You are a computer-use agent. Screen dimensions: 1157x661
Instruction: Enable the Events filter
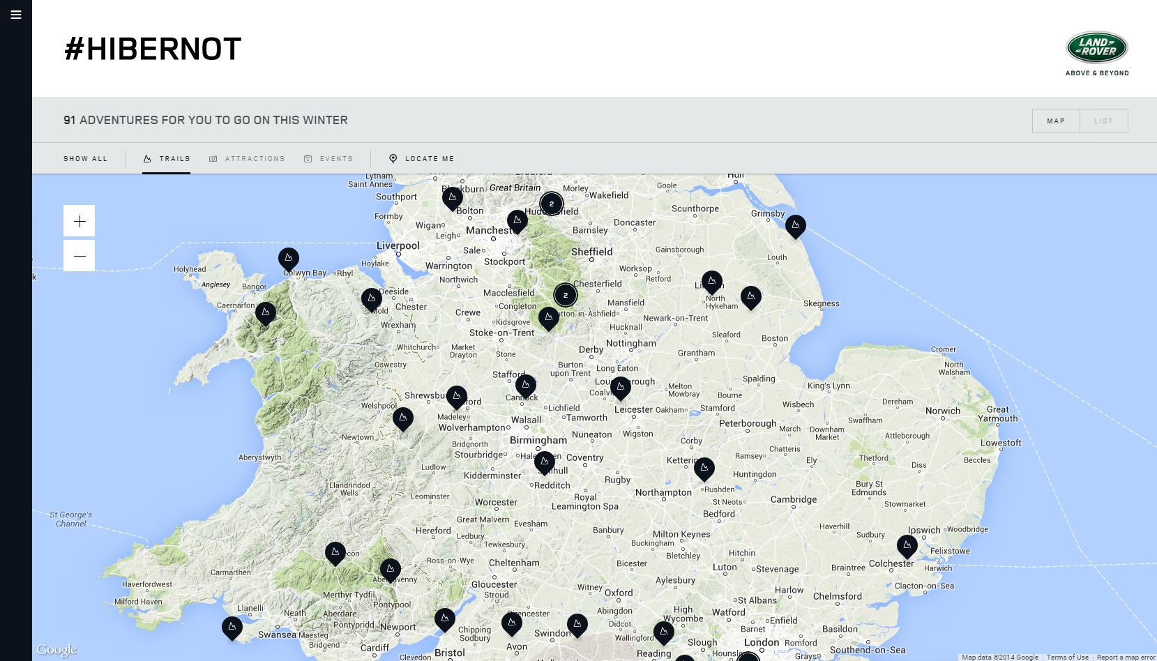pyautogui.click(x=328, y=158)
